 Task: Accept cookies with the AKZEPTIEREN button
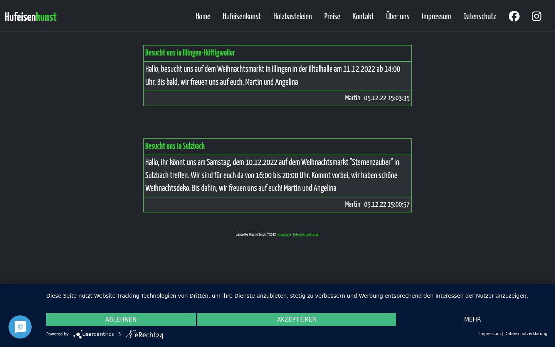coord(297,320)
